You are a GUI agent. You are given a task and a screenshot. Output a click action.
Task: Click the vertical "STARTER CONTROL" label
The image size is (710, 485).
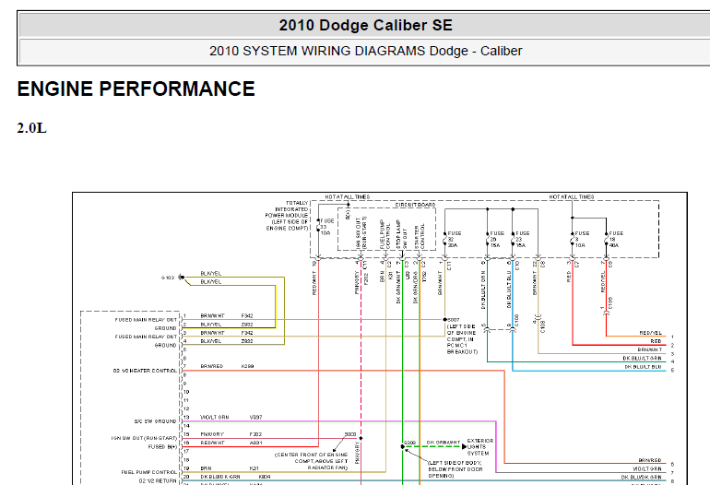coord(420,236)
